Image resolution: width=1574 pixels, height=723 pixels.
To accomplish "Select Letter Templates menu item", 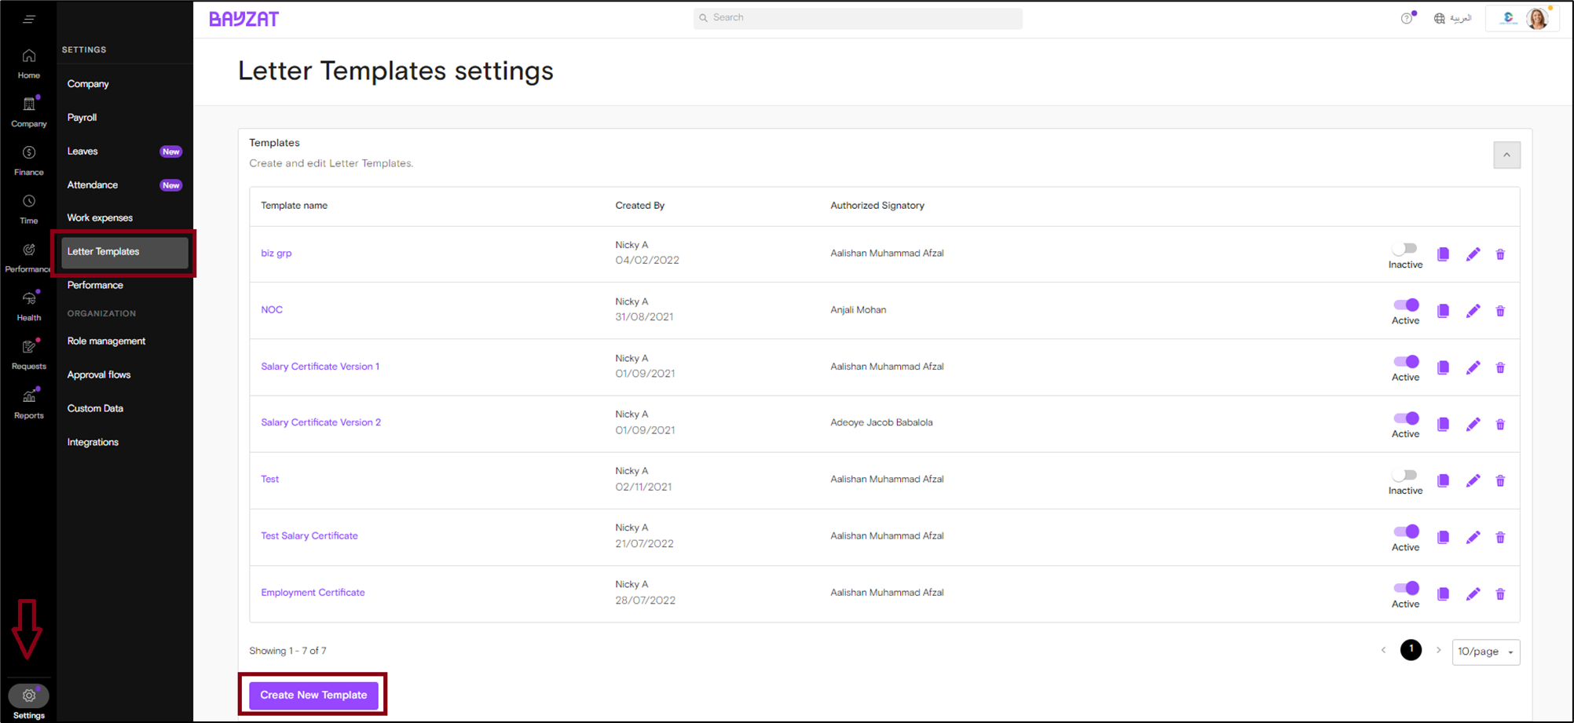I will tap(124, 252).
